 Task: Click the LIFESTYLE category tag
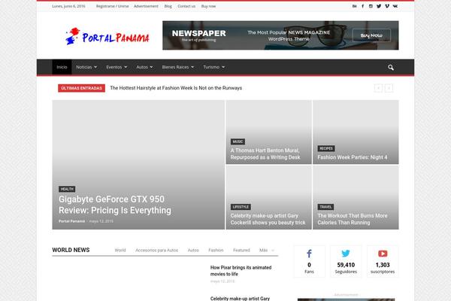coord(241,207)
